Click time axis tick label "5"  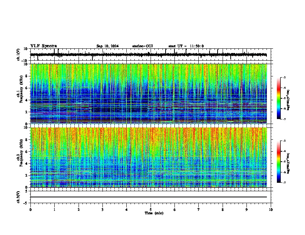pos(151,210)
